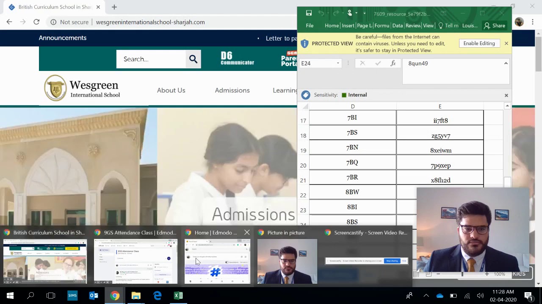542x304 pixels.
Task: Open the Windows Start menu
Action: coord(10,296)
